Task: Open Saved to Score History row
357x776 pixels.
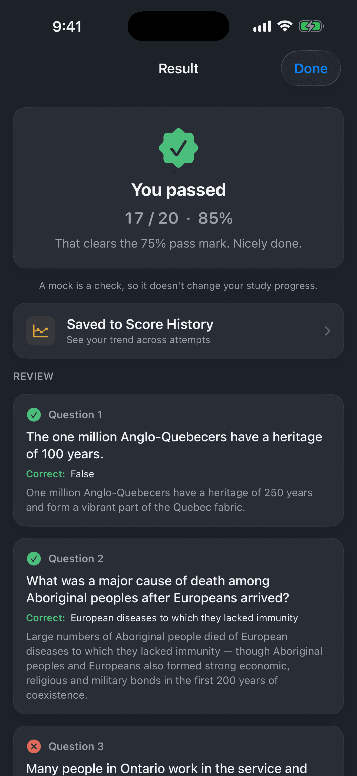Action: point(178,331)
